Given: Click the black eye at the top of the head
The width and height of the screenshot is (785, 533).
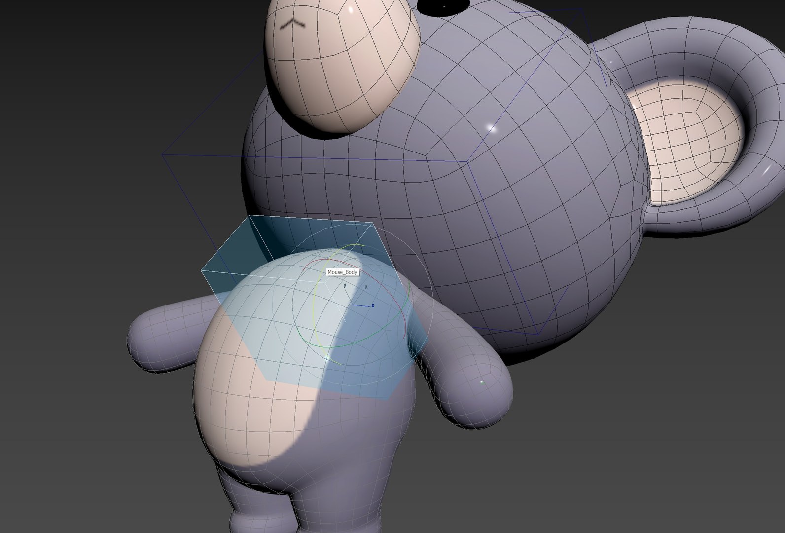Looking at the screenshot, I should point(442,7).
